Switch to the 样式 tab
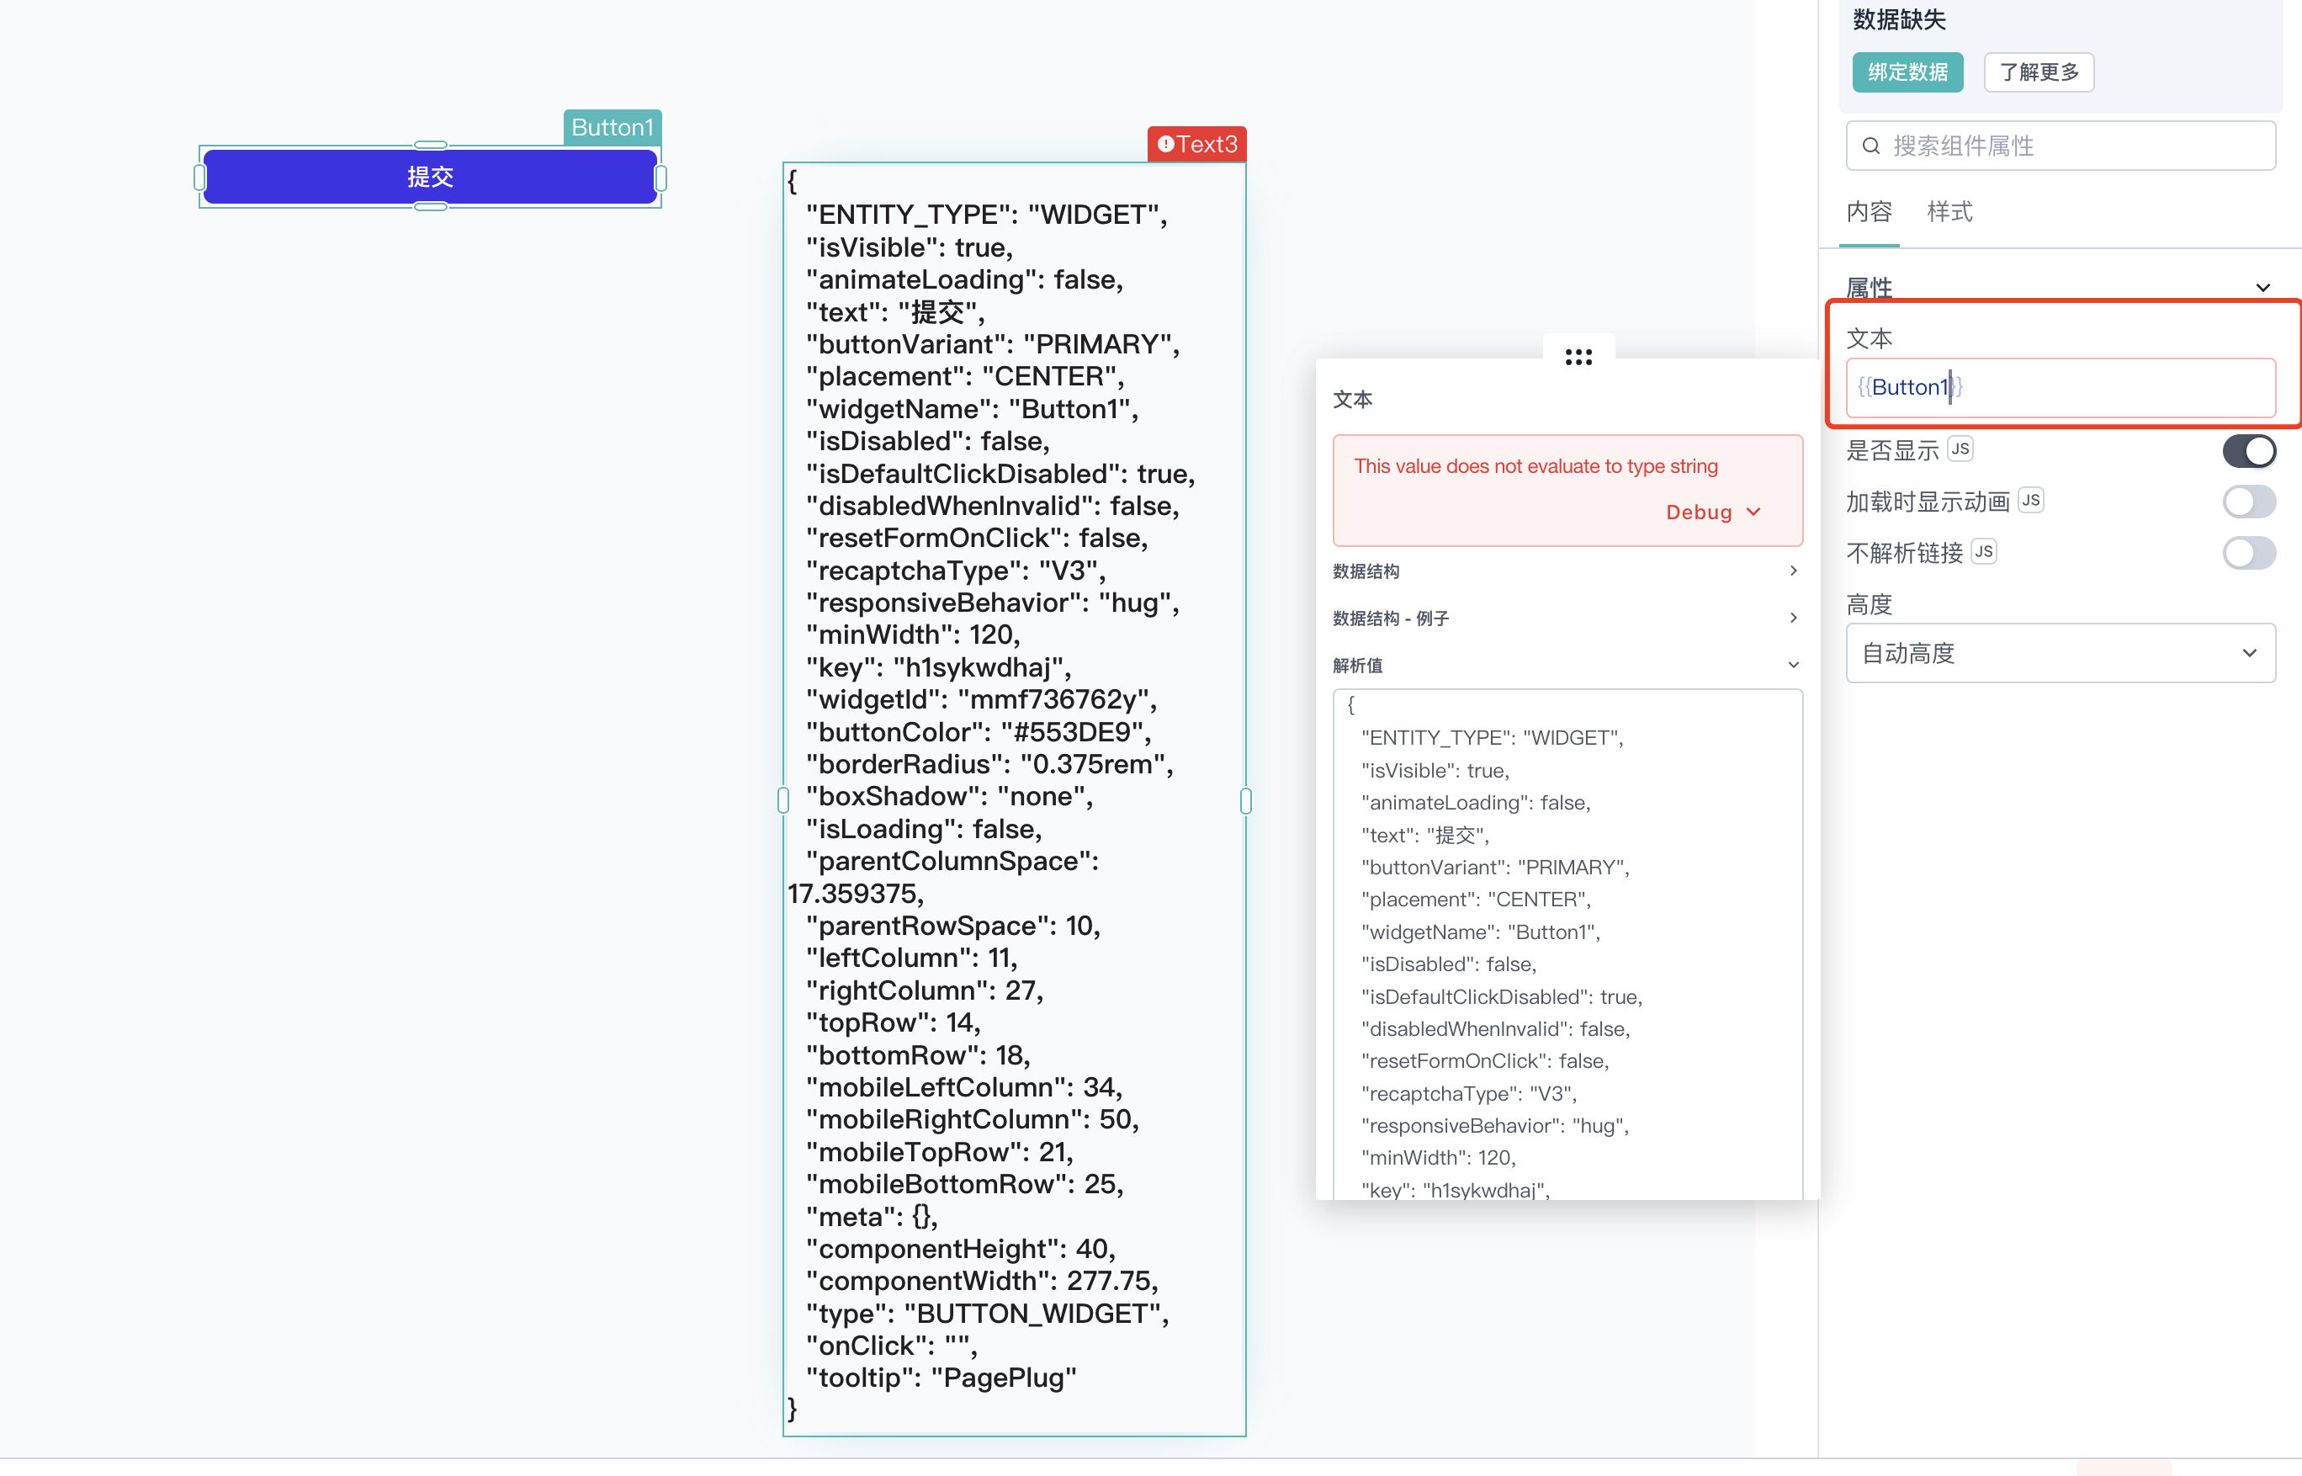 [1949, 212]
